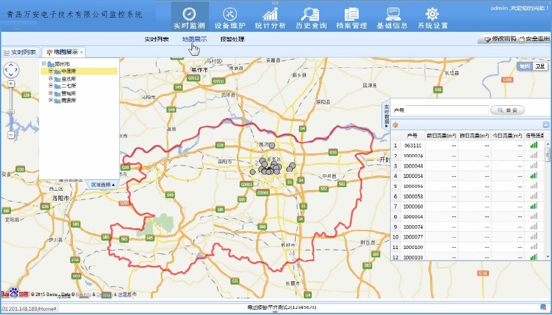Open the 实时监测 real-time monitoring module
Image resolution: width=552 pixels, height=315 pixels.
(190, 17)
